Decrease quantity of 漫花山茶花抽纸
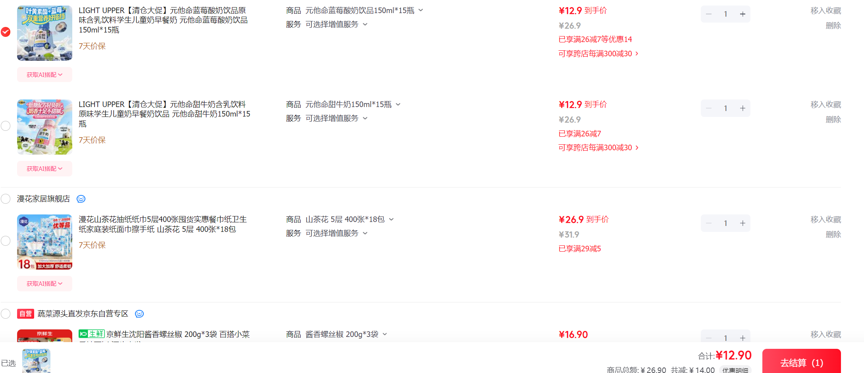 (x=709, y=223)
